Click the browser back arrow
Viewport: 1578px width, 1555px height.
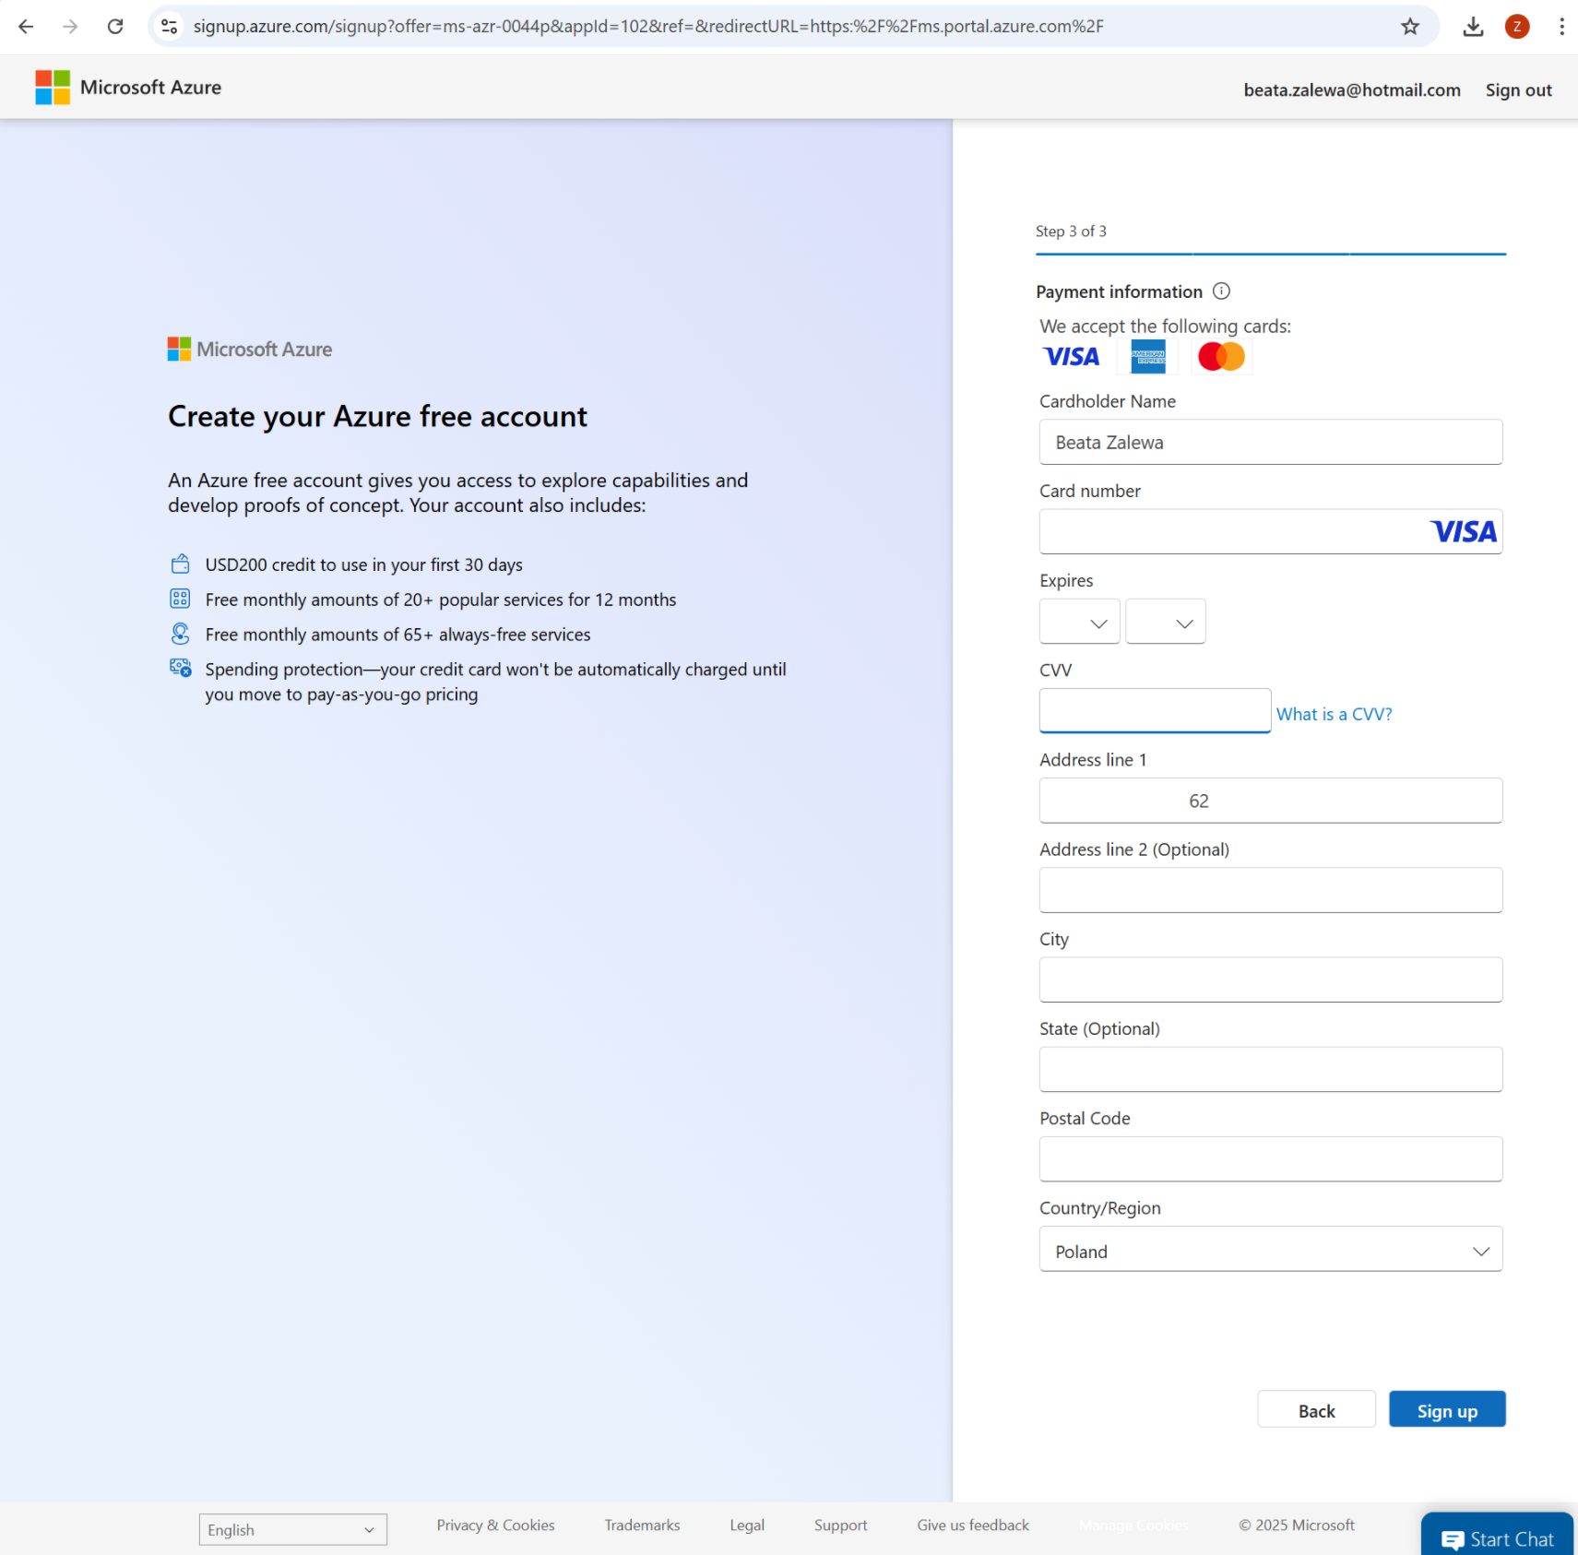26,27
